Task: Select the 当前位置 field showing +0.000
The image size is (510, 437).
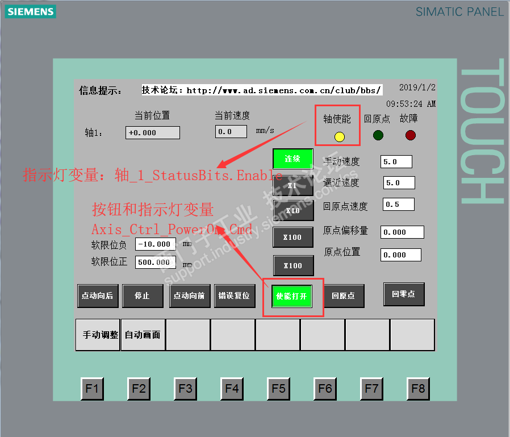Action: [x=153, y=133]
